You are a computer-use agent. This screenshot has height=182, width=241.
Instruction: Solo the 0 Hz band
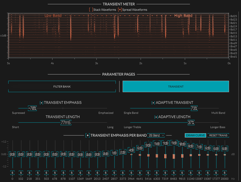click(x=13, y=173)
